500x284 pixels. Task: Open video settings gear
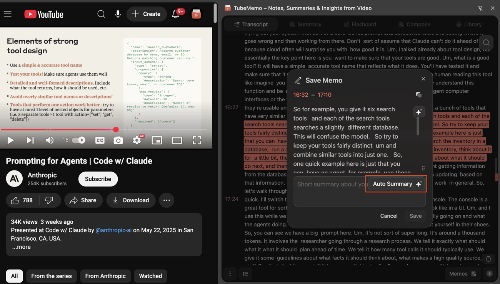click(x=137, y=140)
